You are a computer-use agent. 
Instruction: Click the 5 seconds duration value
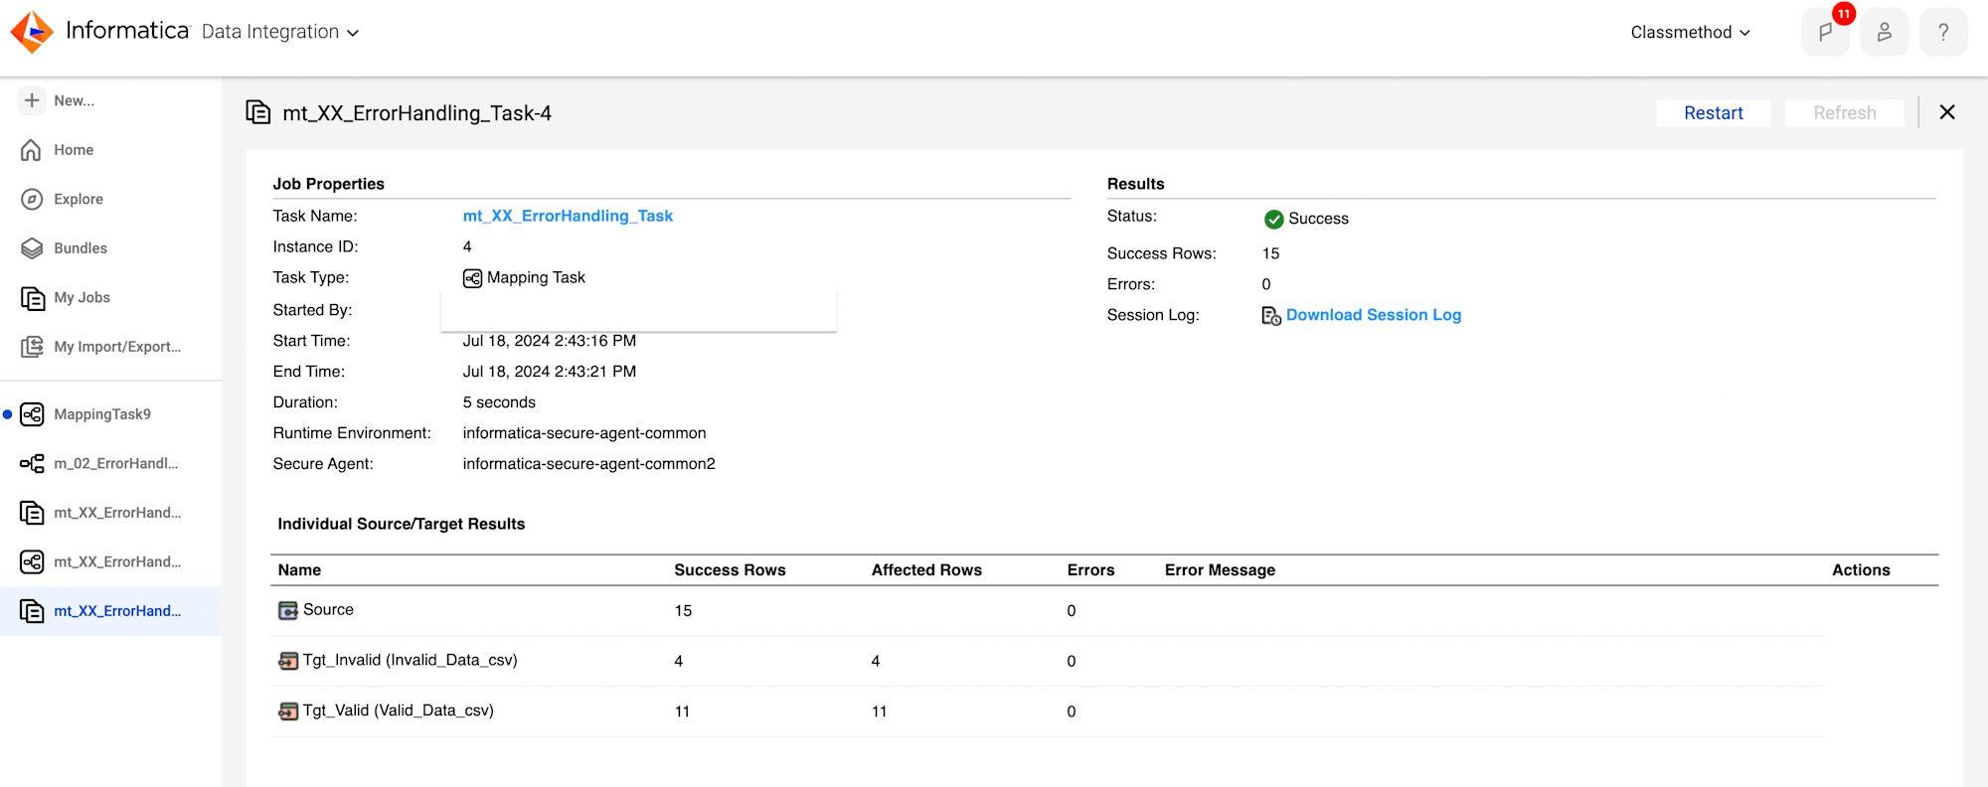coord(499,402)
